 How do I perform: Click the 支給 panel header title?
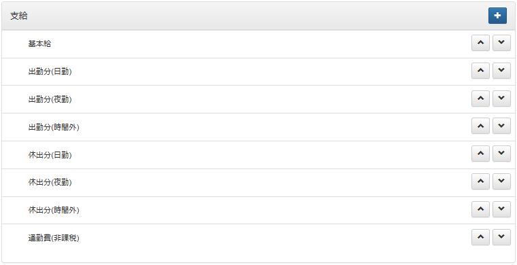[x=19, y=16]
